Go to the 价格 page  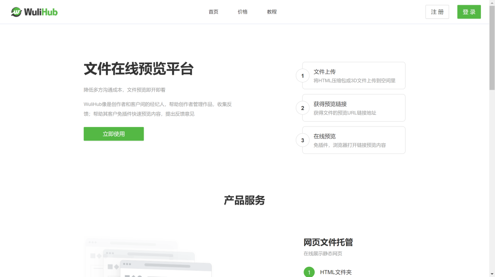tap(242, 12)
